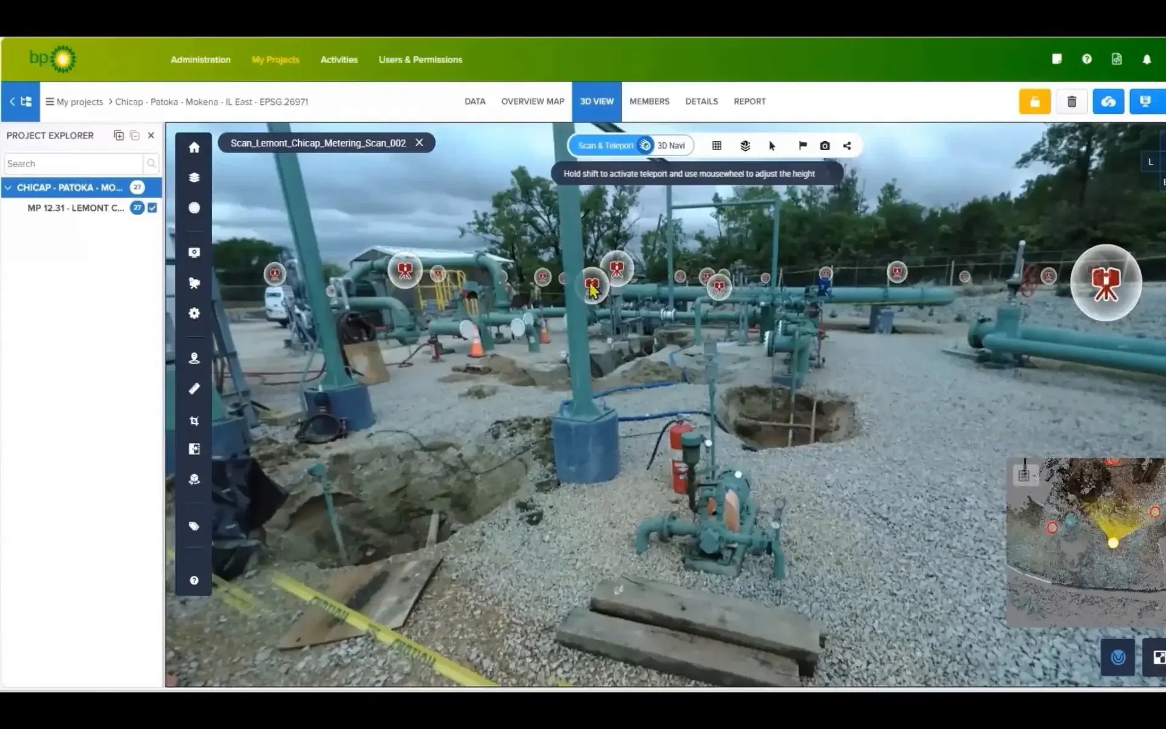Collapse the CHICAP - PATOKA tree node
This screenshot has width=1166, height=729.
pos(9,188)
